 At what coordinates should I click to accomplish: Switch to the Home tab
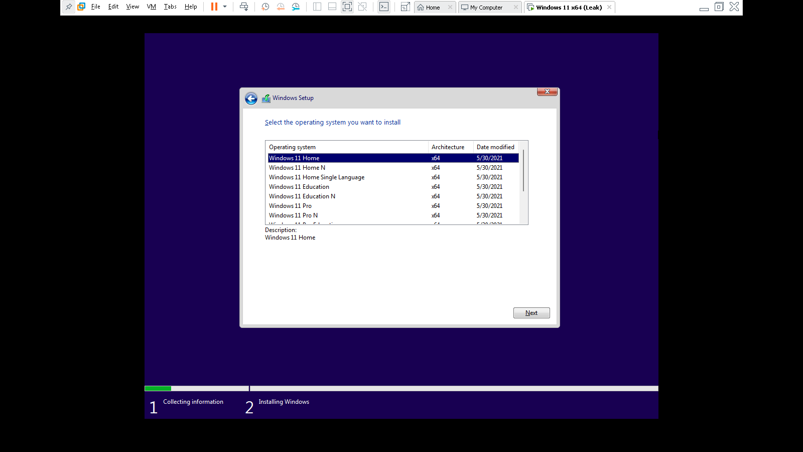(x=432, y=8)
